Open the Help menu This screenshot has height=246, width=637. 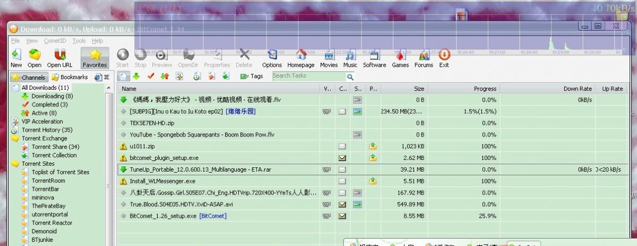coord(97,40)
